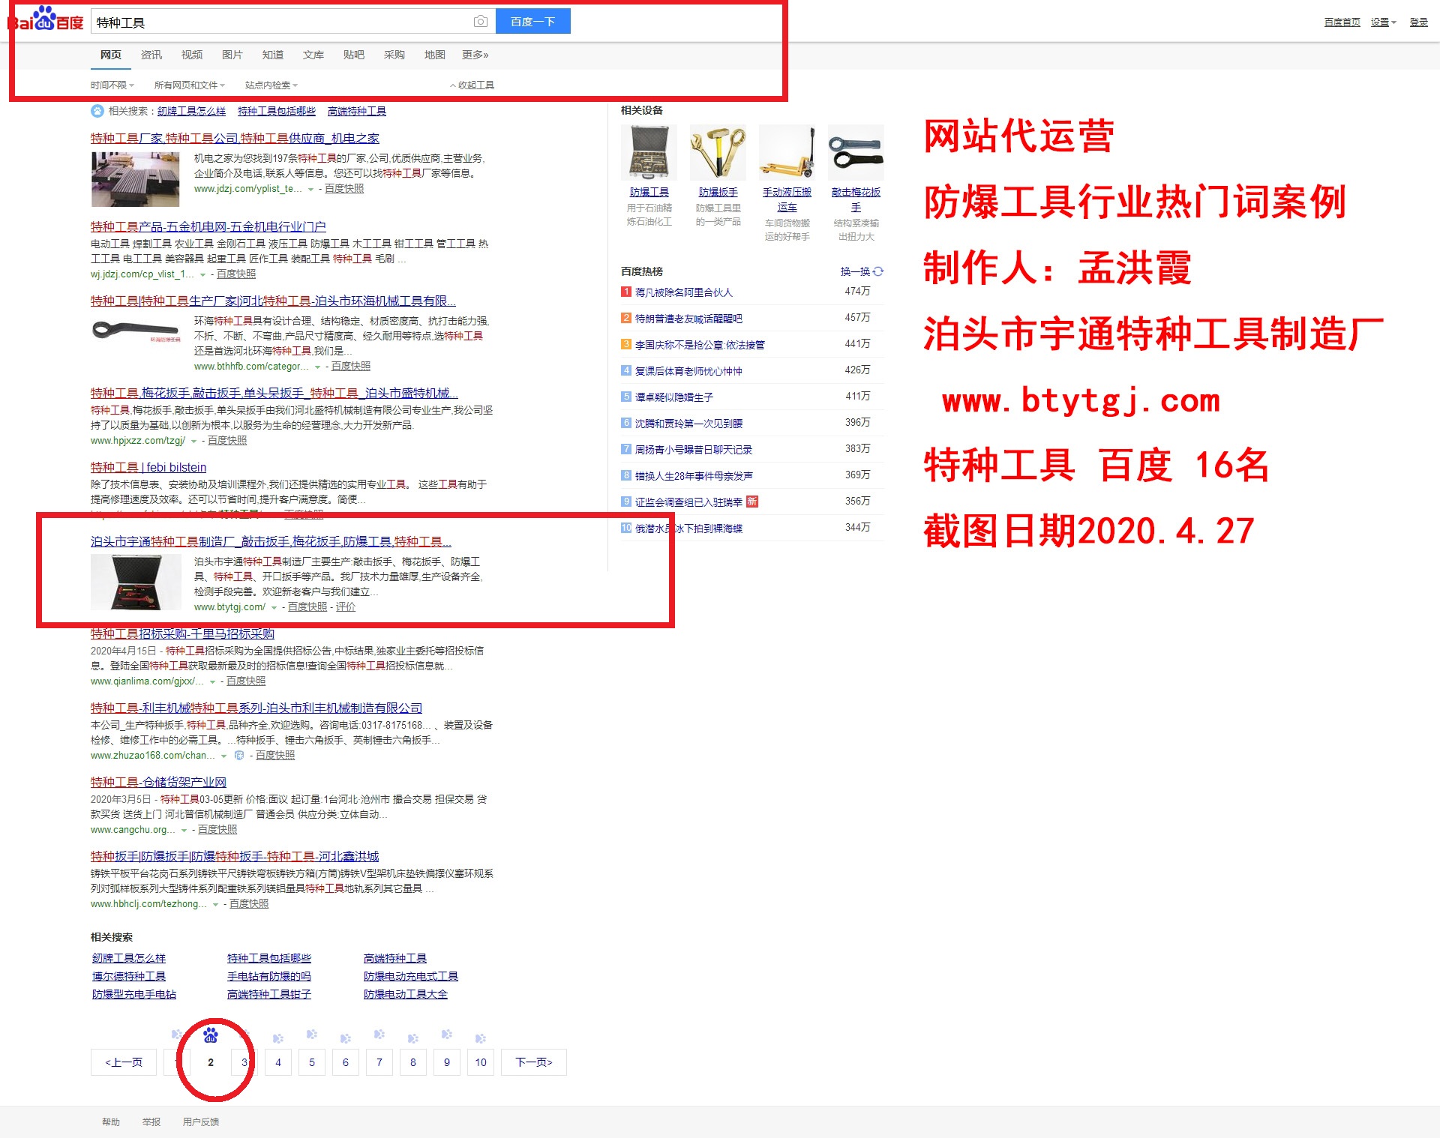Viewport: 1440px width, 1138px height.
Task: Click the camera image search icon
Action: [x=481, y=22]
